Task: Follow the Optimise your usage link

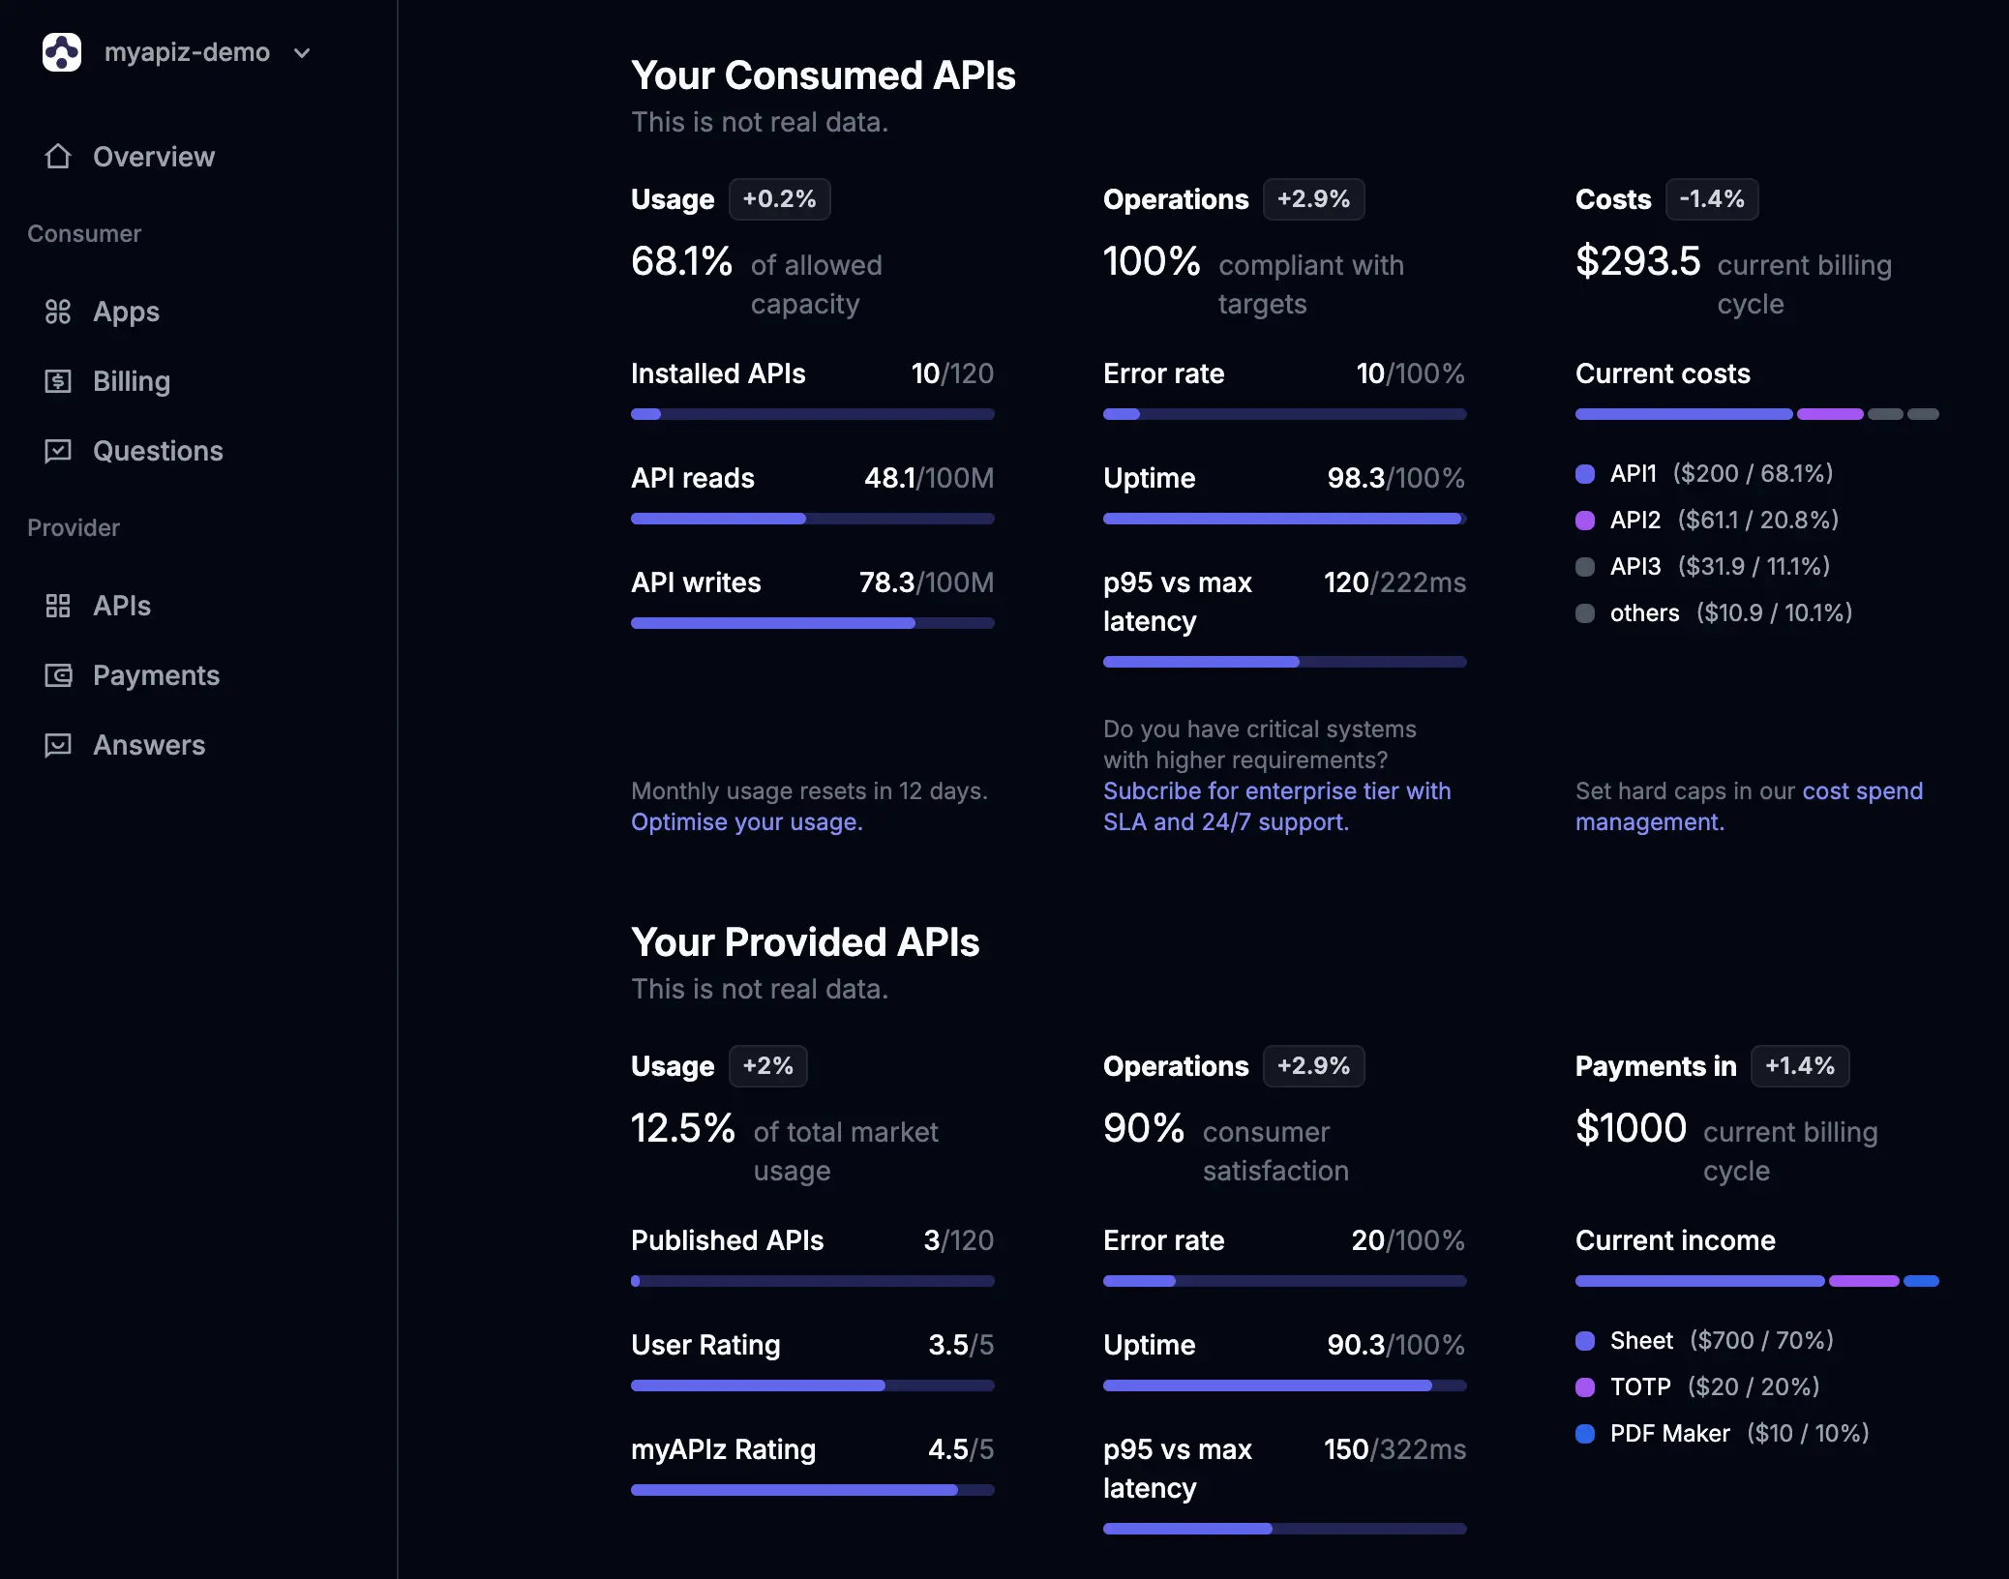Action: 747,821
